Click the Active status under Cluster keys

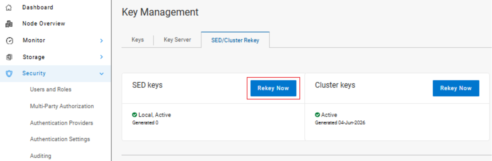pyautogui.click(x=329, y=115)
